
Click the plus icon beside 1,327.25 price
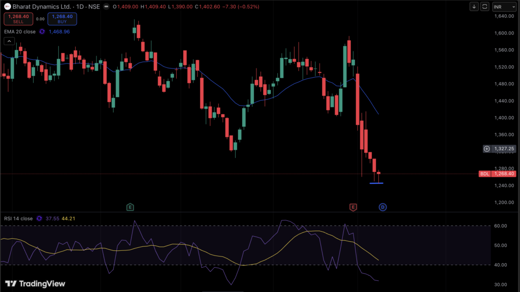[486, 149]
